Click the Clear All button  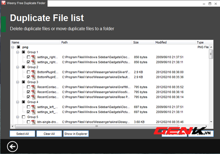49,134
